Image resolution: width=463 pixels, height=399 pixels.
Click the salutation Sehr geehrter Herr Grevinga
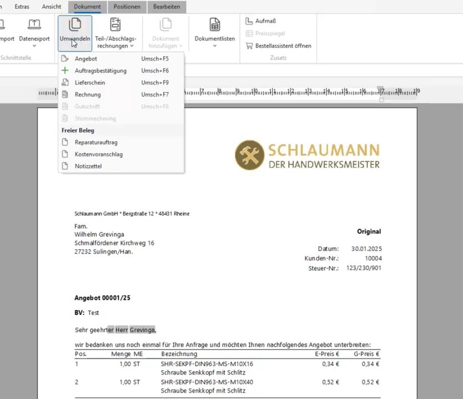tap(115, 330)
